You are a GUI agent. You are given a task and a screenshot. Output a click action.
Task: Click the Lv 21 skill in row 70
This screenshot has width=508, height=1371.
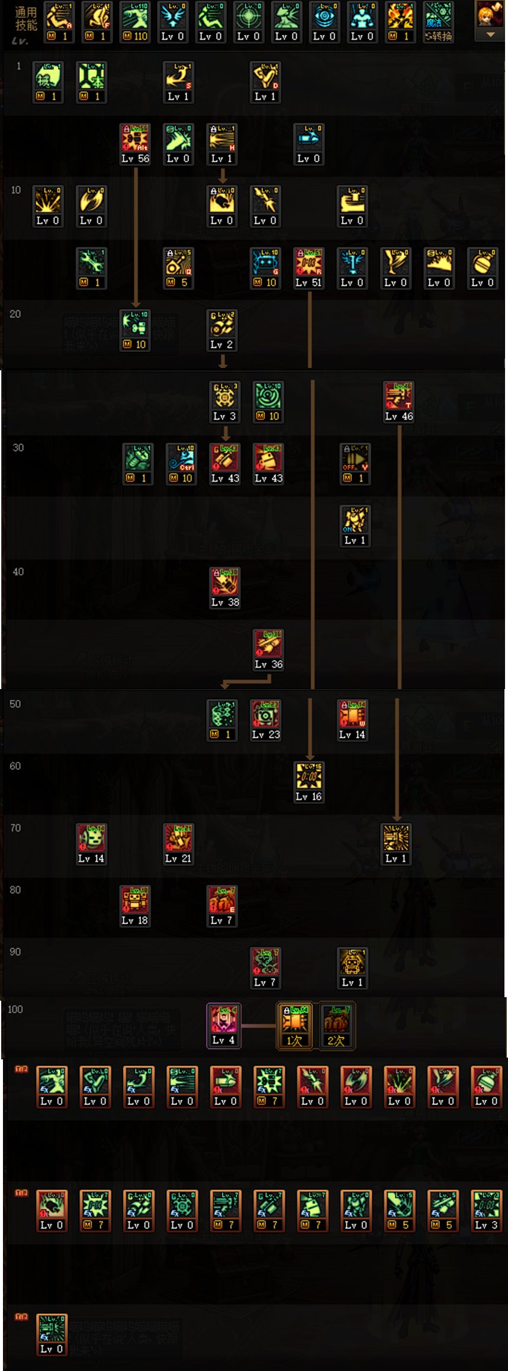coord(178,844)
